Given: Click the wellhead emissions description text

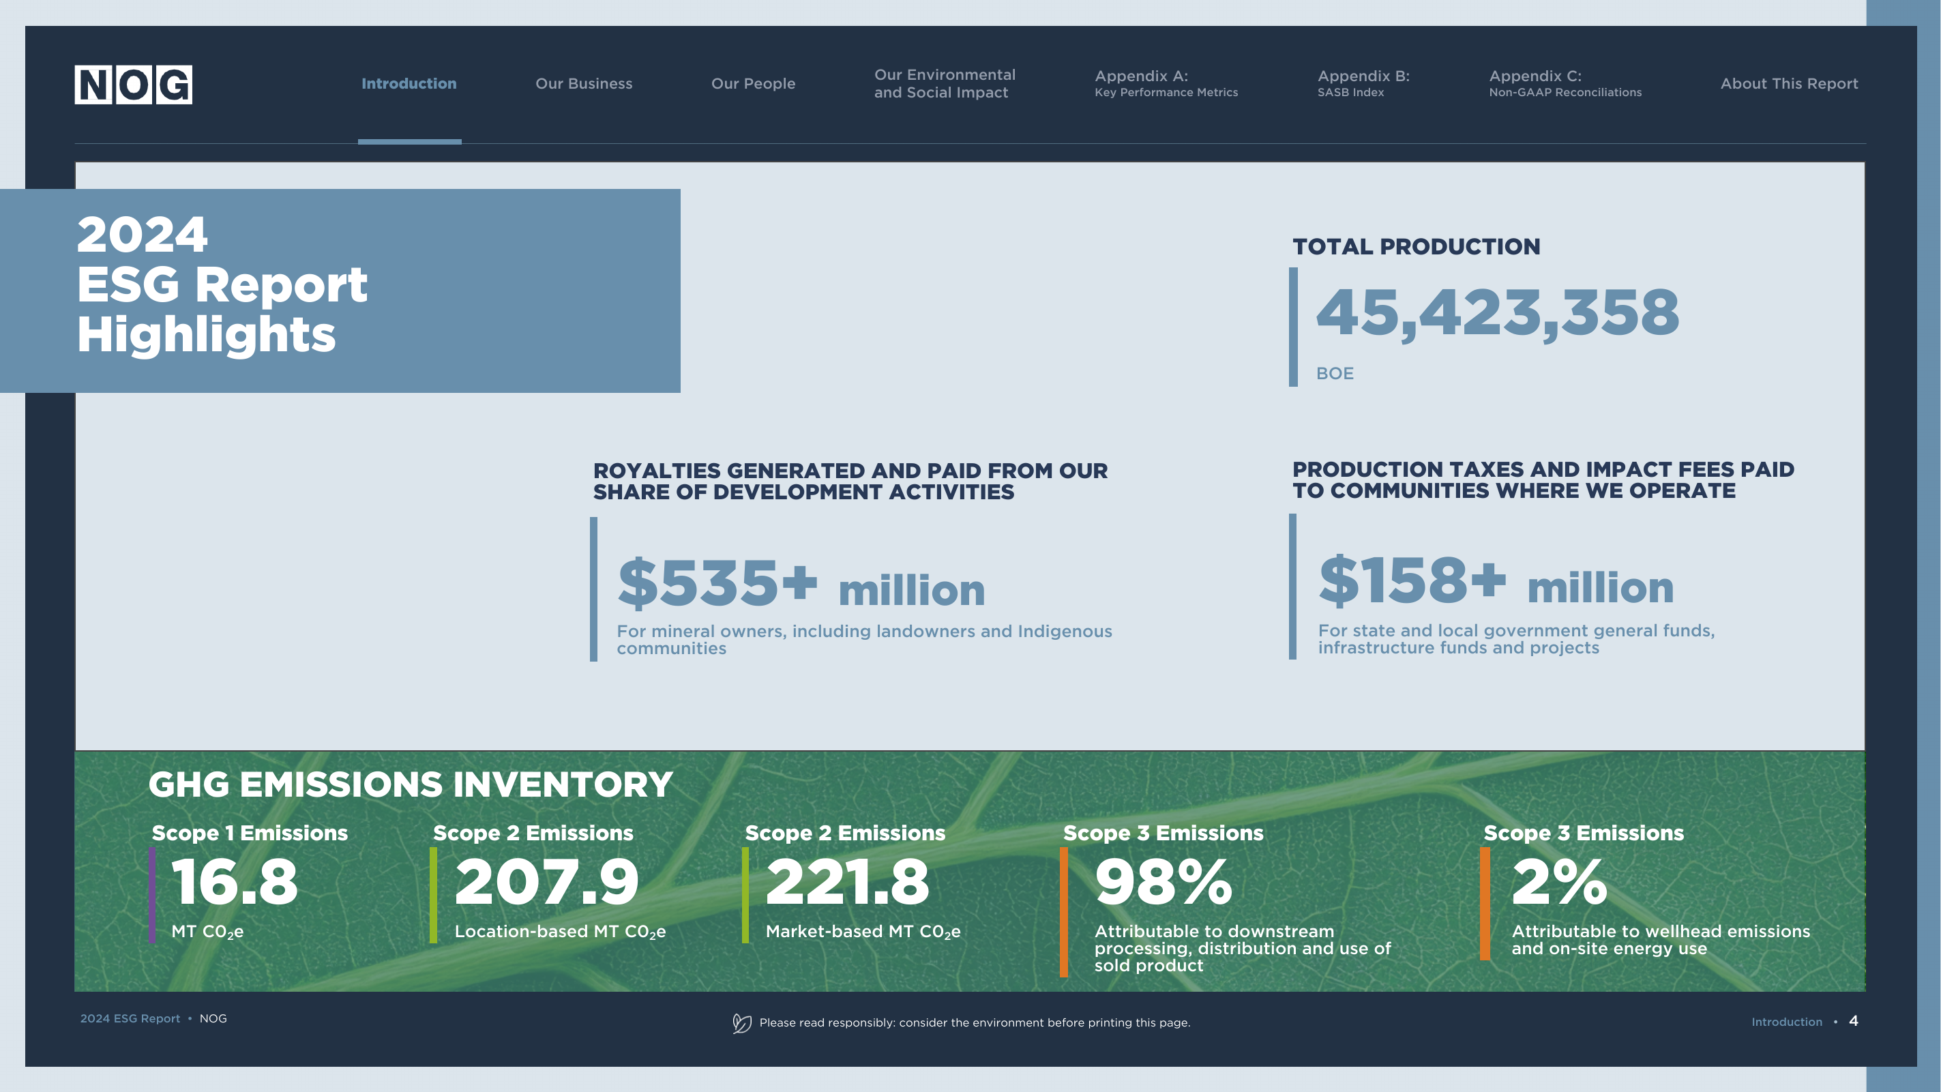Looking at the screenshot, I should pos(1661,940).
